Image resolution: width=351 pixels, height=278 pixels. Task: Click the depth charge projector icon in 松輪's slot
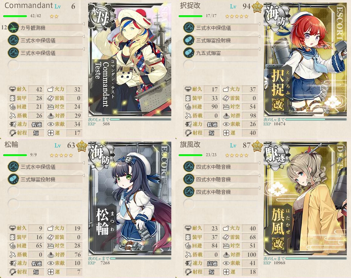(13, 179)
